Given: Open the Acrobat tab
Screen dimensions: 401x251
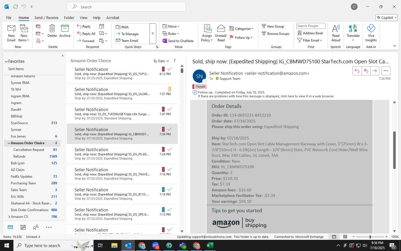Looking at the screenshot, I should coord(113,18).
